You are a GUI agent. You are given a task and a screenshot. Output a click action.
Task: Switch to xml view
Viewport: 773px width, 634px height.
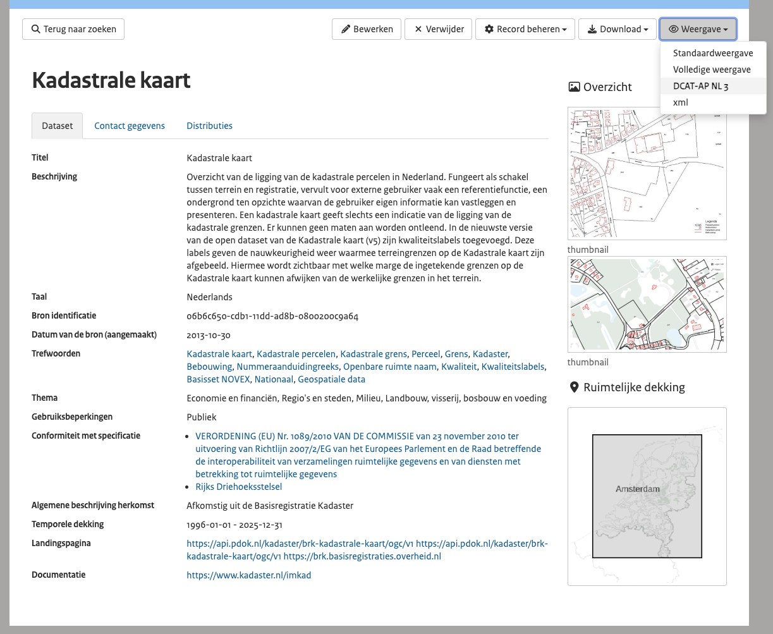680,102
